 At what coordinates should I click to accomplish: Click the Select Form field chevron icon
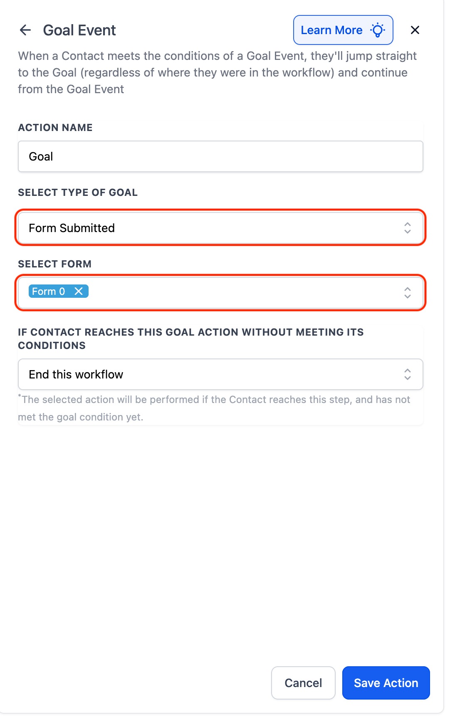coord(408,293)
